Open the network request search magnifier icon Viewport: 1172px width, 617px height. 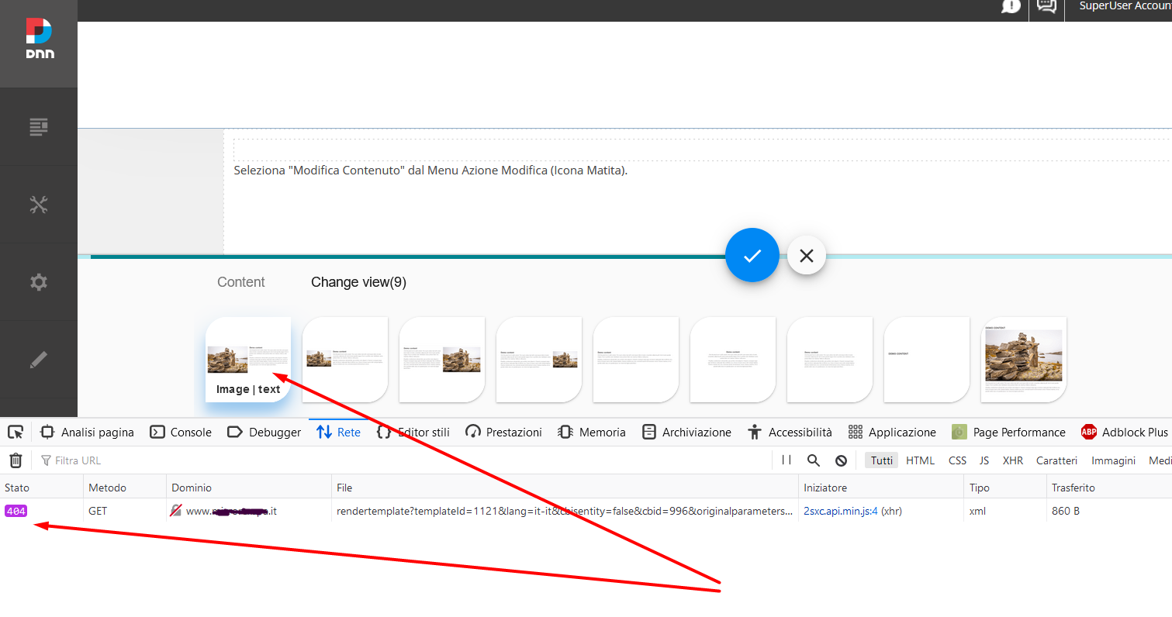(x=813, y=460)
